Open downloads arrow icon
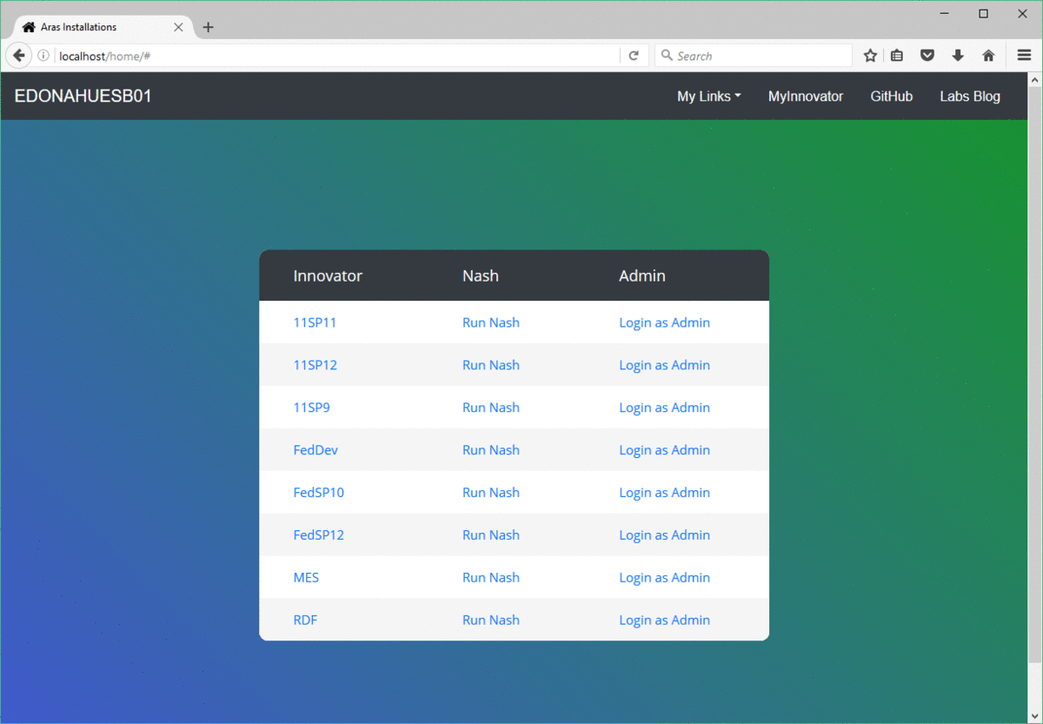This screenshot has height=724, width=1043. tap(958, 56)
